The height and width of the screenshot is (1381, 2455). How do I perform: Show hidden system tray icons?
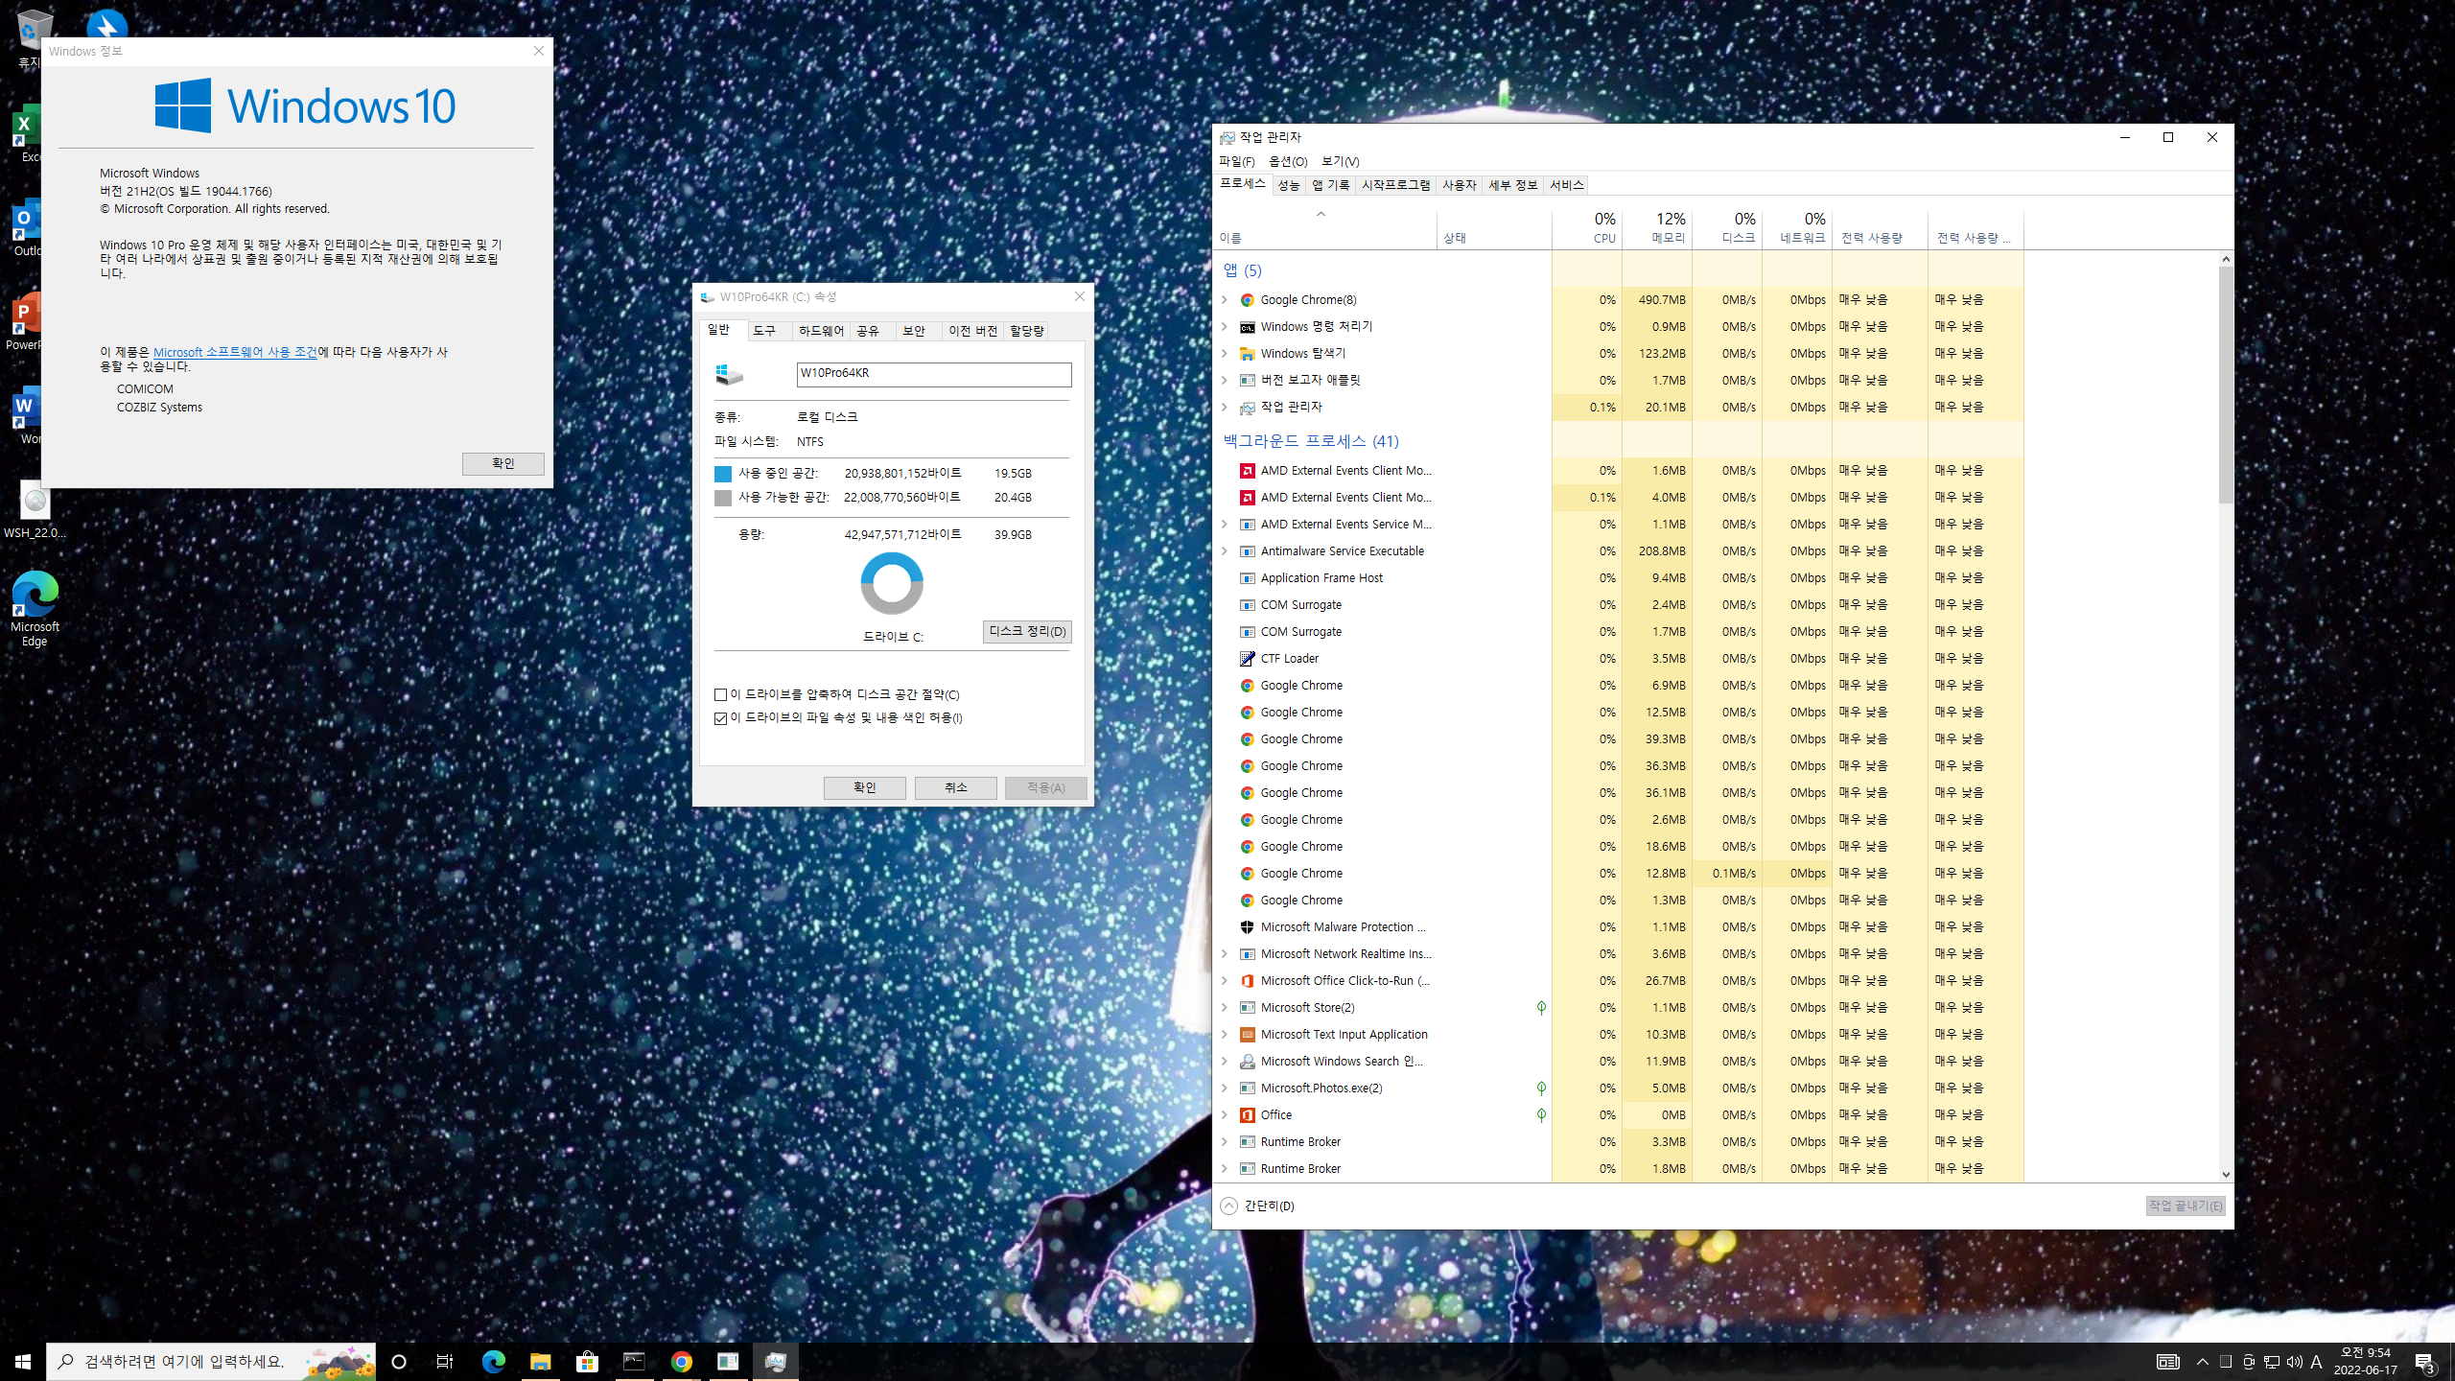click(2202, 1362)
